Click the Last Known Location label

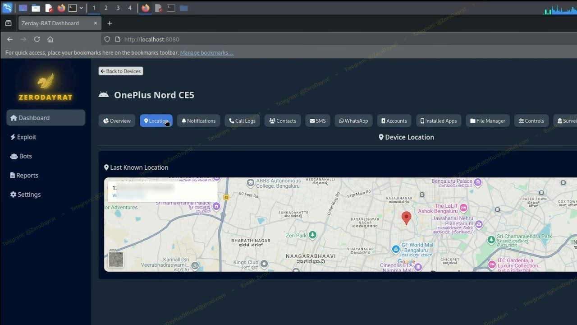pyautogui.click(x=136, y=167)
